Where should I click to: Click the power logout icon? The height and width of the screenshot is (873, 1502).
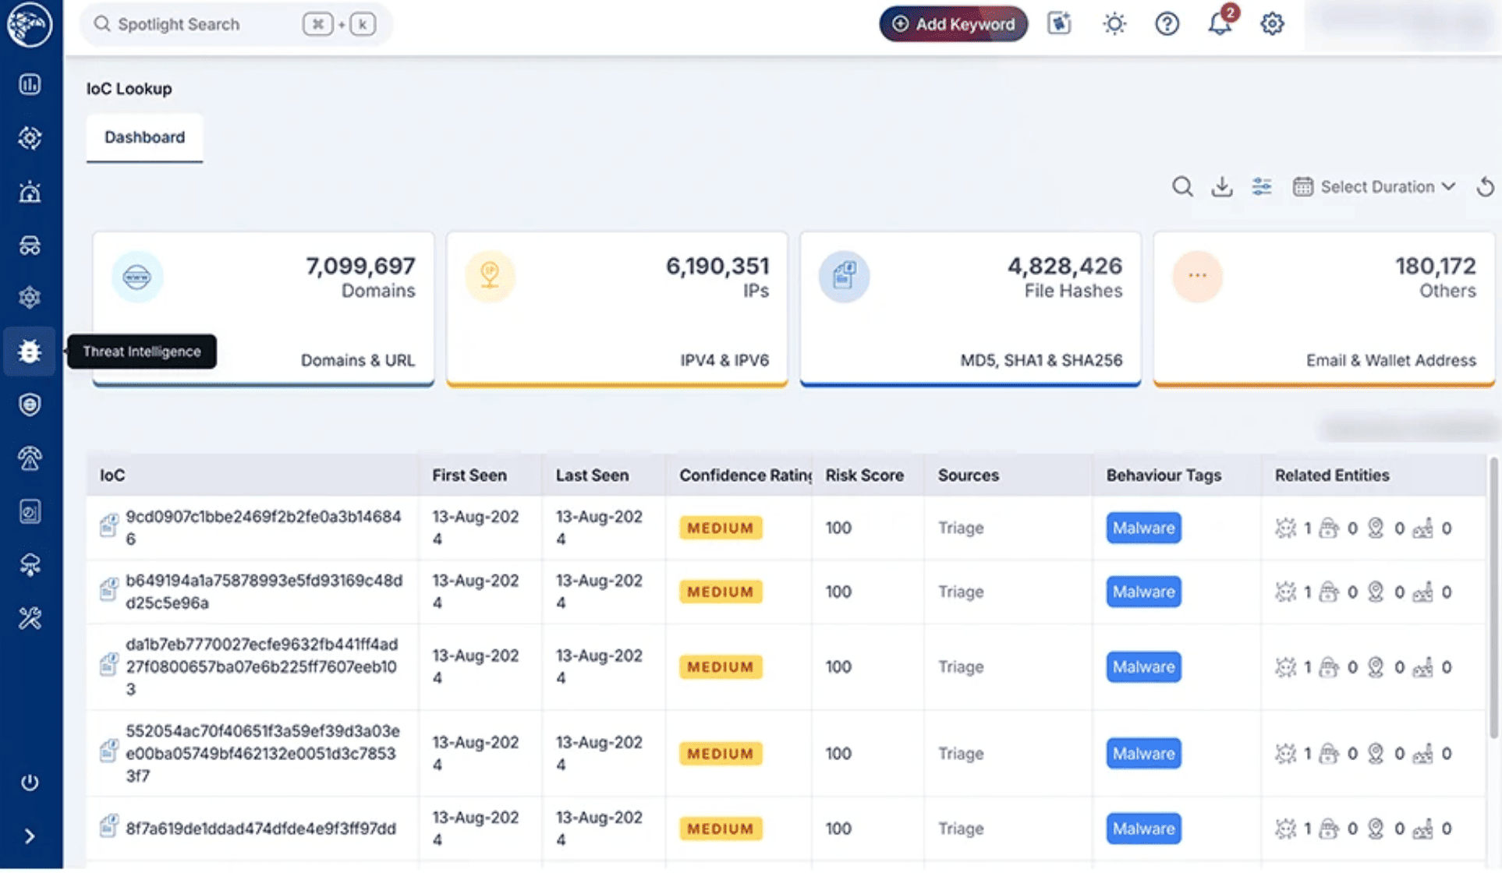[30, 782]
